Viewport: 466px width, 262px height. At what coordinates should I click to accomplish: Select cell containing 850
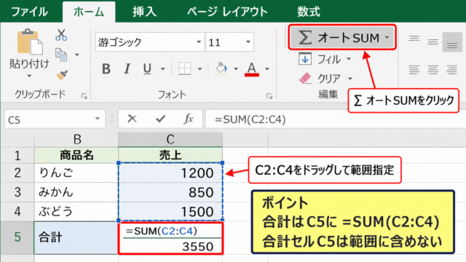170,192
